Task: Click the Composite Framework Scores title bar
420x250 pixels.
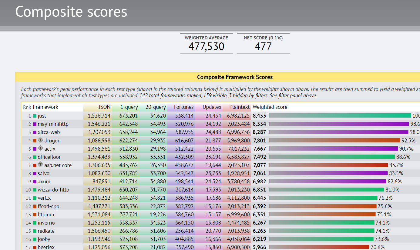Action: (x=235, y=77)
